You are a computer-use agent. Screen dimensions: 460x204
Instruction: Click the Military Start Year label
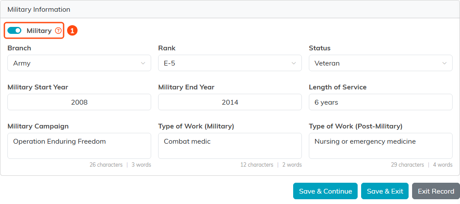38,87
